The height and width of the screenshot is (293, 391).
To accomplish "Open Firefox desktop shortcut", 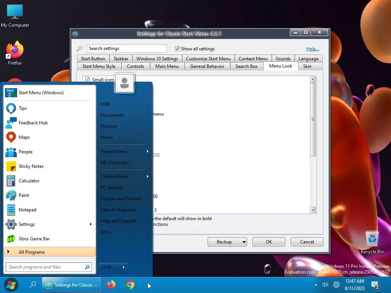I will (15, 53).
